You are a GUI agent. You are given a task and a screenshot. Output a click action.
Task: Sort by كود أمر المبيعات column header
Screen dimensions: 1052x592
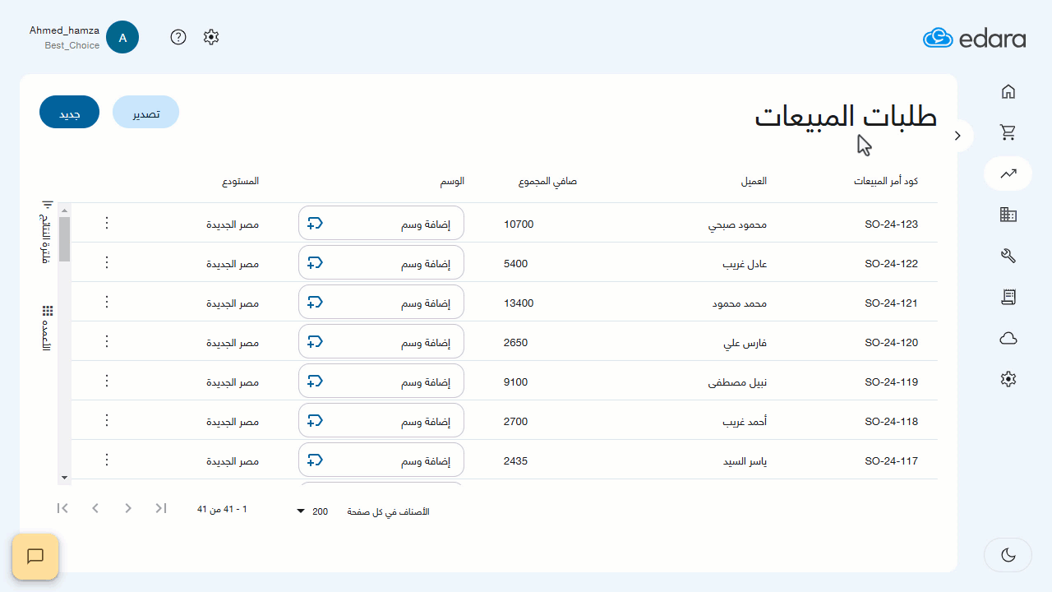tap(886, 181)
